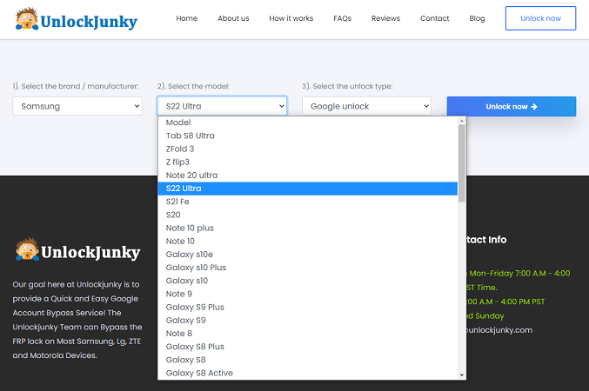Select Galaxy s10 Plus option

tap(308, 268)
